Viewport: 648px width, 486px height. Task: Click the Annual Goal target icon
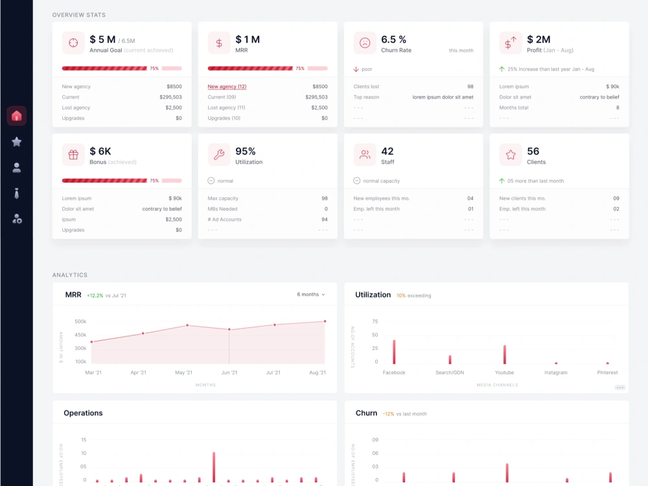click(x=73, y=43)
